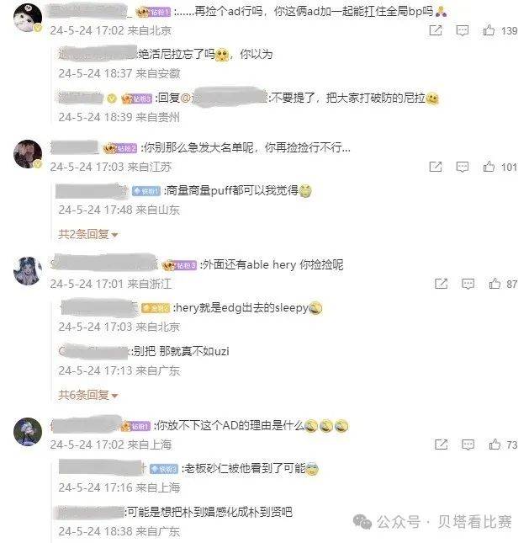Image resolution: width=529 pixels, height=543 pixels.
Task: Reply to the comment posted 17:02 from 北京
Action: [x=463, y=30]
